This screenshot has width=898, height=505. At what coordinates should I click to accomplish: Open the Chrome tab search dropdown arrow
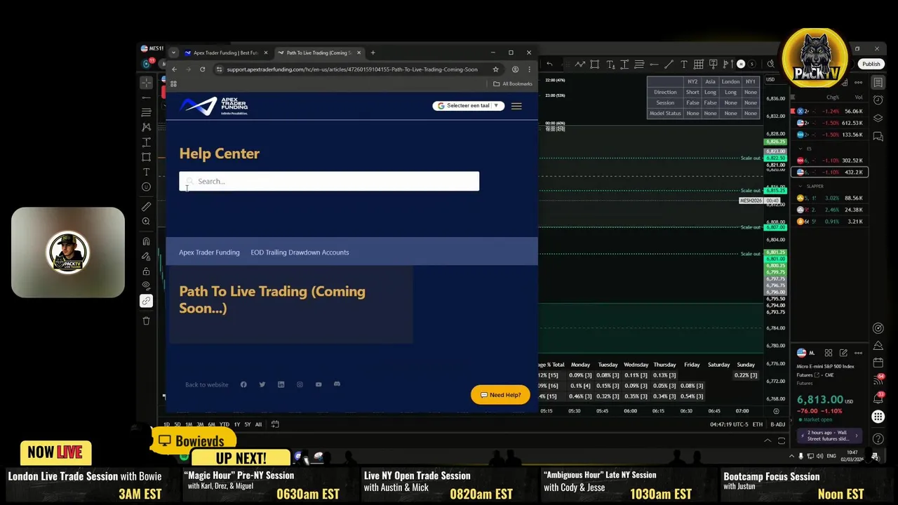click(173, 53)
